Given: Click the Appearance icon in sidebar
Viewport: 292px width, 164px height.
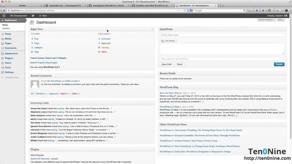Looking at the screenshot, I should tap(3, 54).
